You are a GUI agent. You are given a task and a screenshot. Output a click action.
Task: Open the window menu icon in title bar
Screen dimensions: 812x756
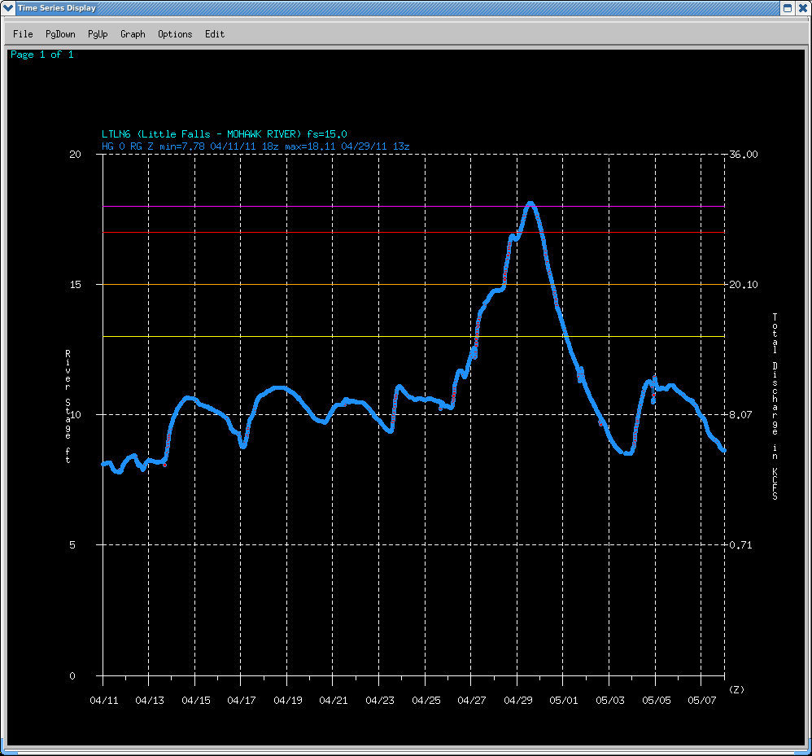click(x=8, y=8)
